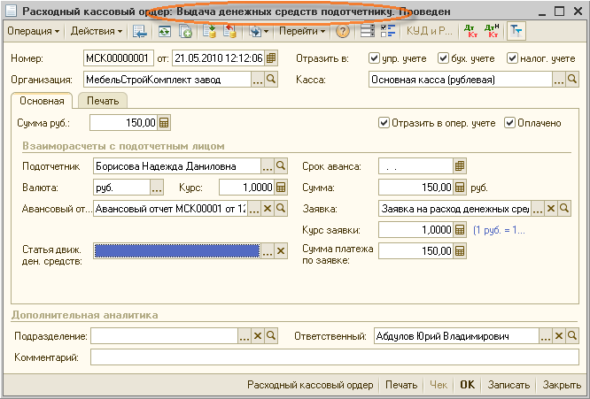Screen dimensions: 590x399
Task: Click the Номер input field
Action: pos(119,58)
